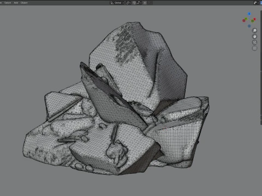Open the pivot point dropdown

click(128, 3)
